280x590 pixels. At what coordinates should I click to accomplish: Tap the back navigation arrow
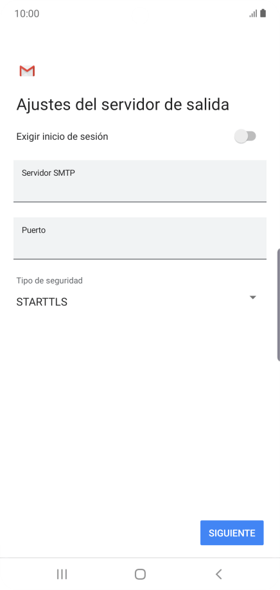point(218,574)
